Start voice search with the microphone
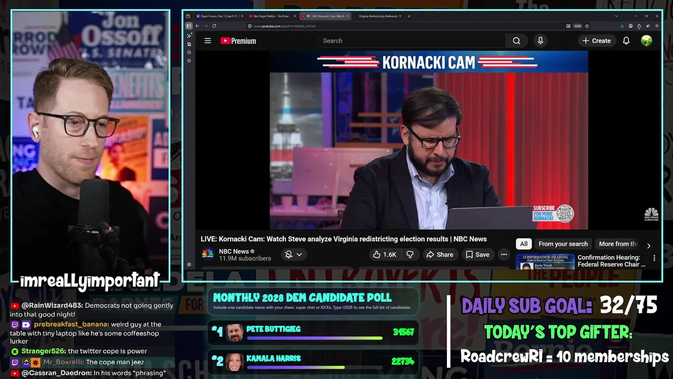This screenshot has width=673, height=379. tap(540, 41)
